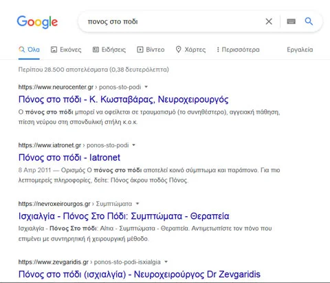Click the https://nevroxeirourgos.gr URL text
This screenshot has height=283, width=330.
point(54,204)
